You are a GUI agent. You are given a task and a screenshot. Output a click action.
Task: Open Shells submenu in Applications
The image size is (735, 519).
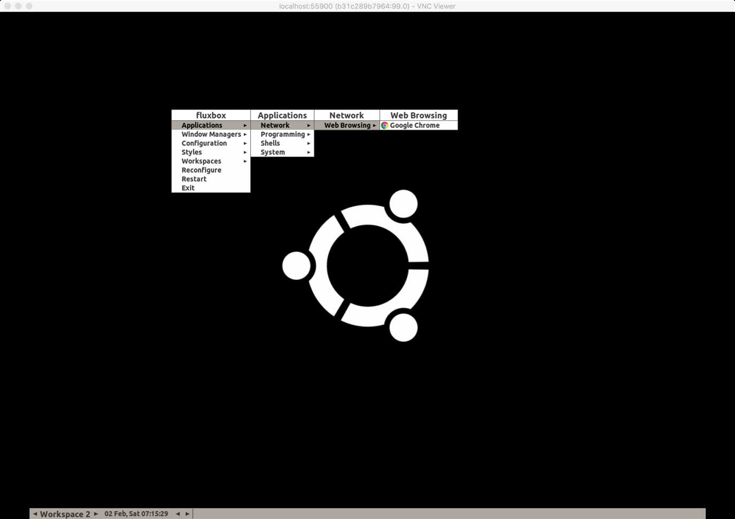[x=282, y=143]
